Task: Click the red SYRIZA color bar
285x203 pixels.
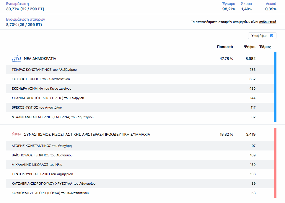Action: 275,163
